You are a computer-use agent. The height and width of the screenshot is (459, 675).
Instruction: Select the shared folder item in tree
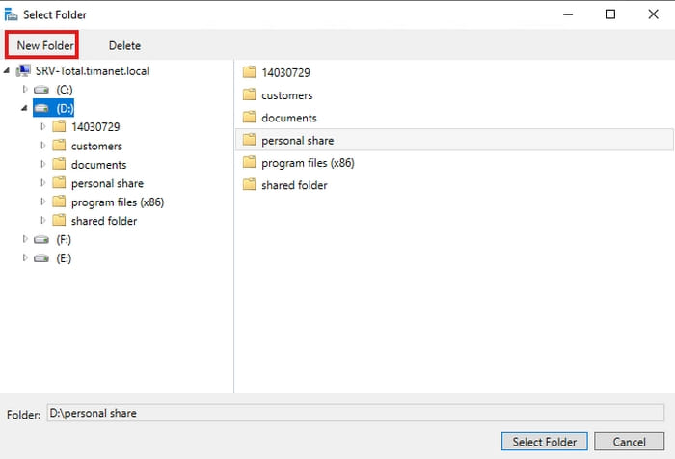[x=104, y=221]
